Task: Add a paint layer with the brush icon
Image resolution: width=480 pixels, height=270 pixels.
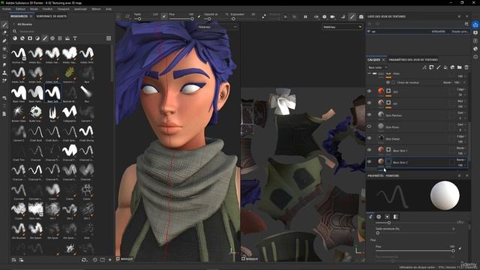Action: 438,67
